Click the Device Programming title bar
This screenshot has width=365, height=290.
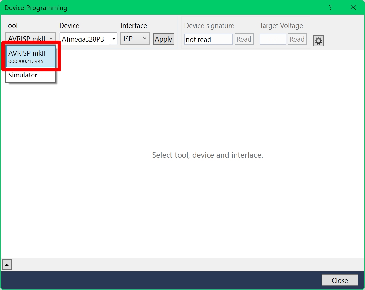tap(163, 7)
